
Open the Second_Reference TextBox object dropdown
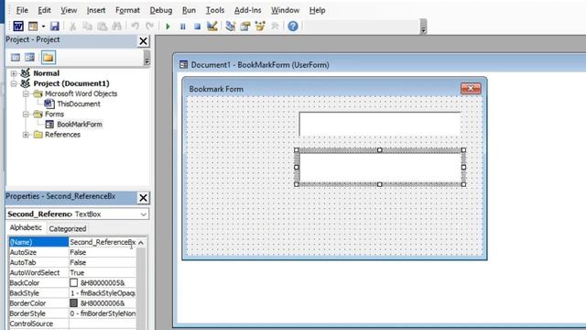coord(144,214)
